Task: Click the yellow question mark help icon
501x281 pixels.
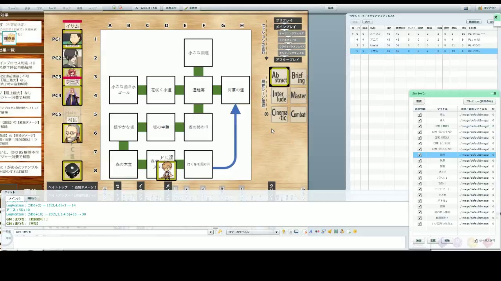Action: pyautogui.click(x=283, y=232)
